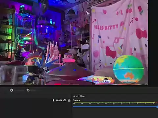Open source Properties via the gear icon
158x118 pixels.
tap(12, 90)
